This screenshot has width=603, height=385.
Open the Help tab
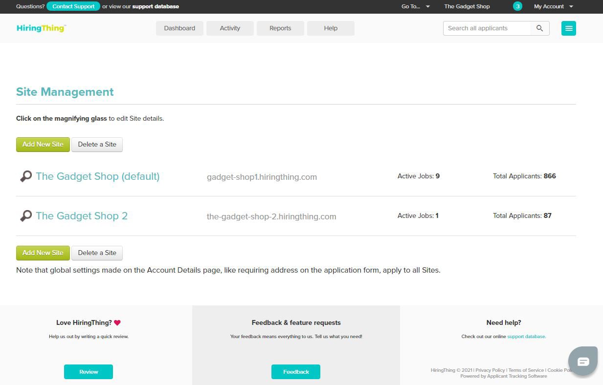tap(331, 28)
